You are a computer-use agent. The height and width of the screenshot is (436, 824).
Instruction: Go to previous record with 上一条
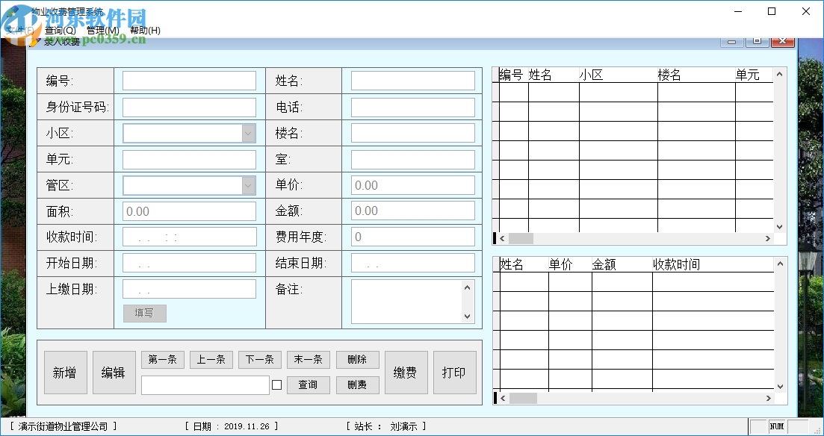pos(211,360)
